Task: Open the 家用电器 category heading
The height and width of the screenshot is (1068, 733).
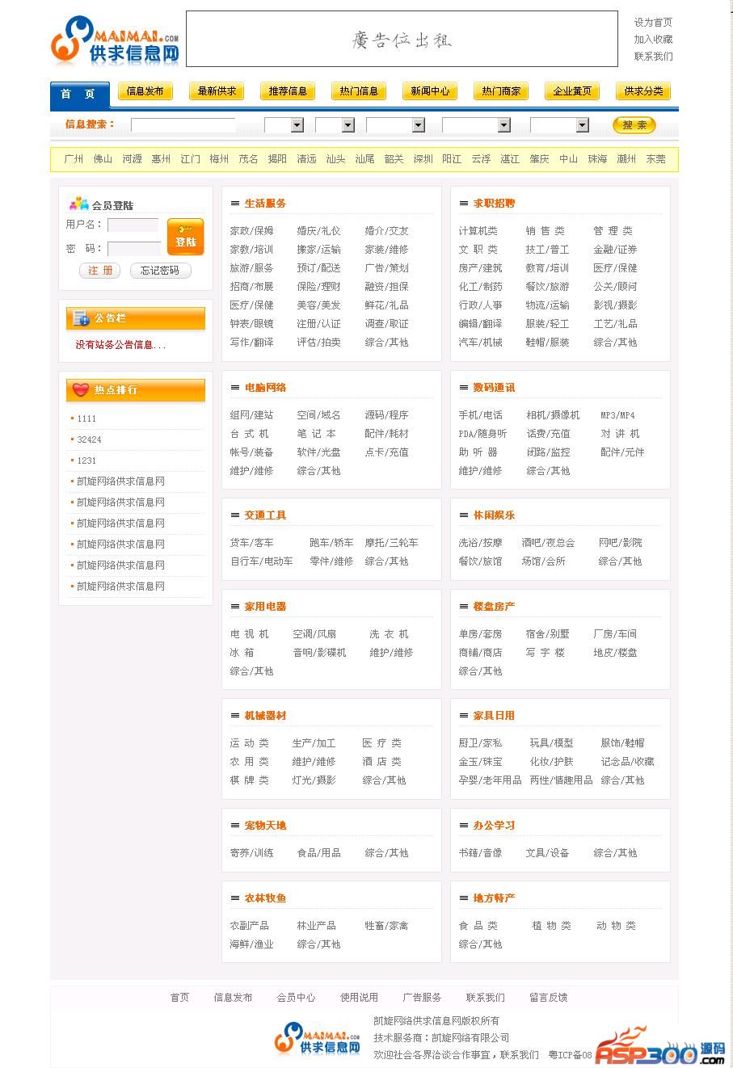Action: point(265,607)
